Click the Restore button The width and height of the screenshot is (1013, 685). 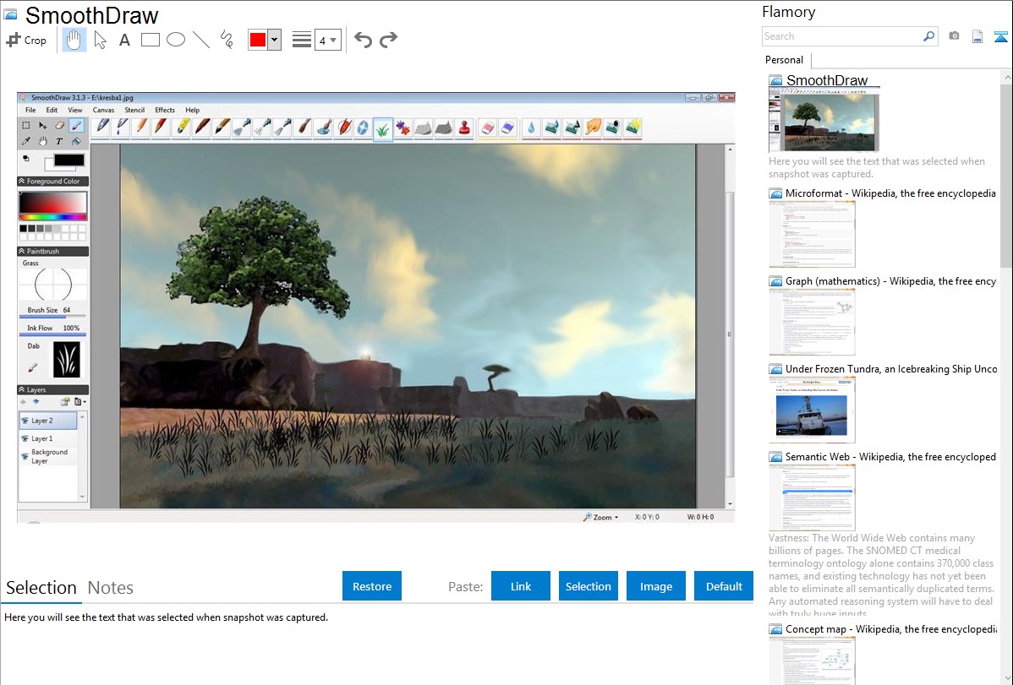tap(372, 586)
